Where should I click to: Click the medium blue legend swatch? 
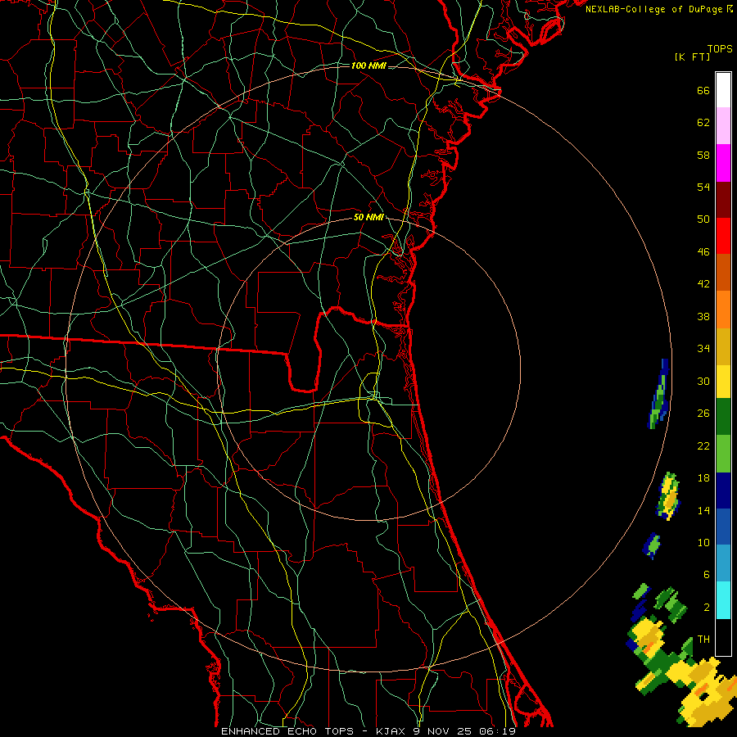point(723,527)
